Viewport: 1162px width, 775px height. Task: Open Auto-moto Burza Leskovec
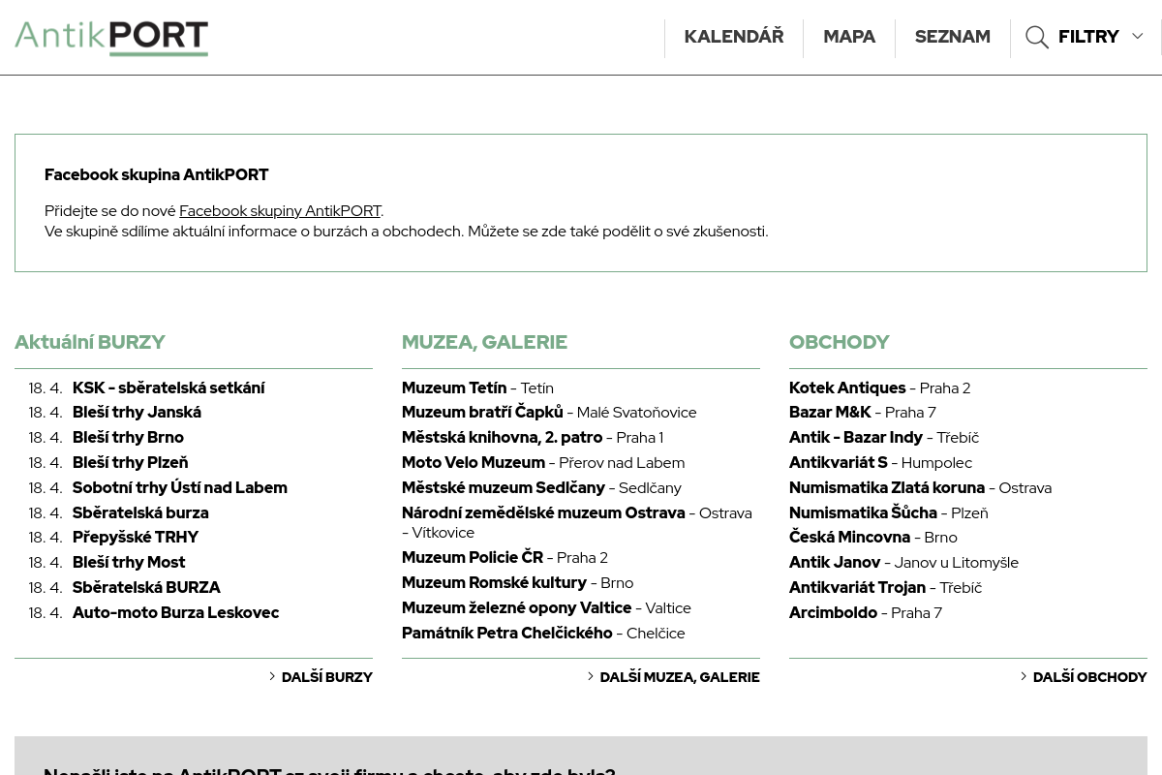(x=175, y=612)
